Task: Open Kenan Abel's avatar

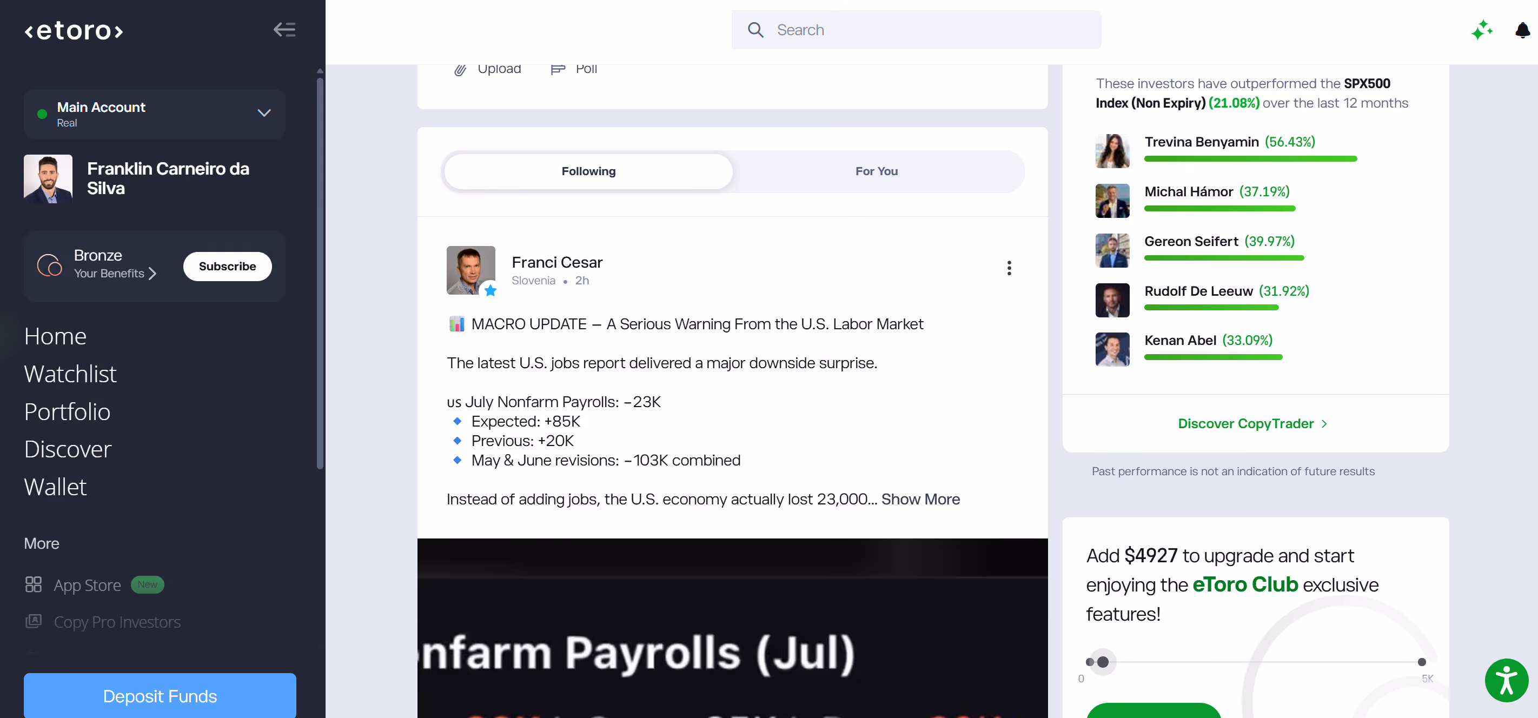Action: 1112,349
